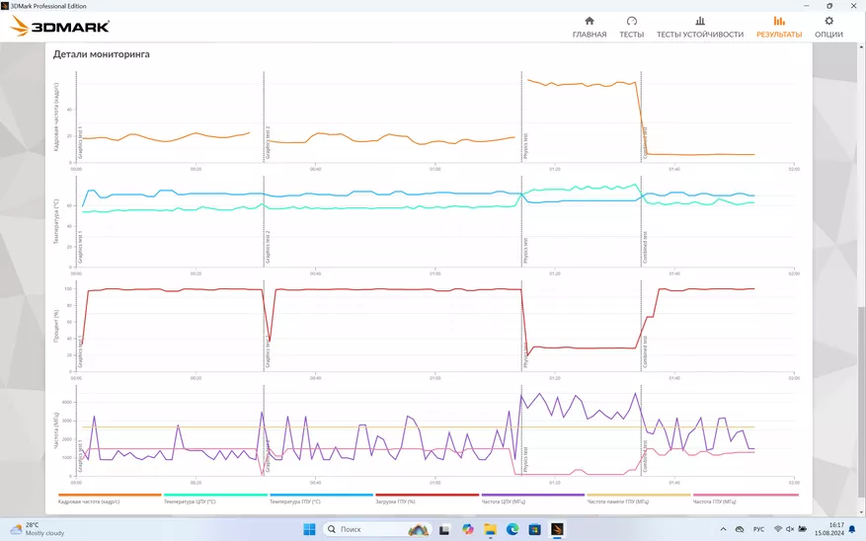
Task: Open Microsoft Store taskbar icon
Action: pyautogui.click(x=534, y=529)
